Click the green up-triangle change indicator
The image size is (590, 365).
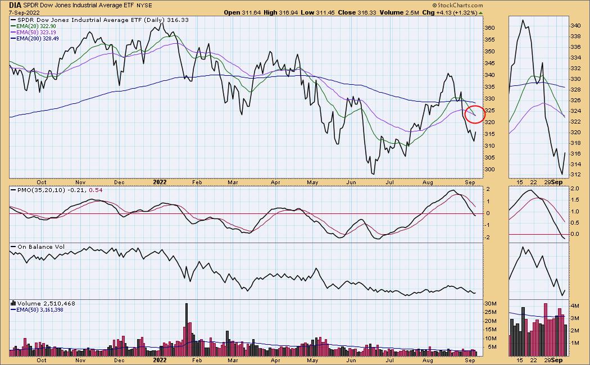point(481,13)
